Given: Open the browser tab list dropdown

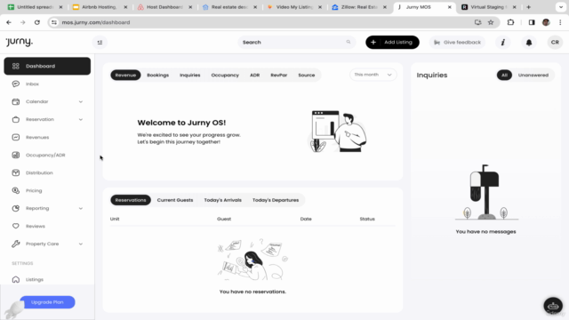Looking at the screenshot, I should tap(561, 7).
